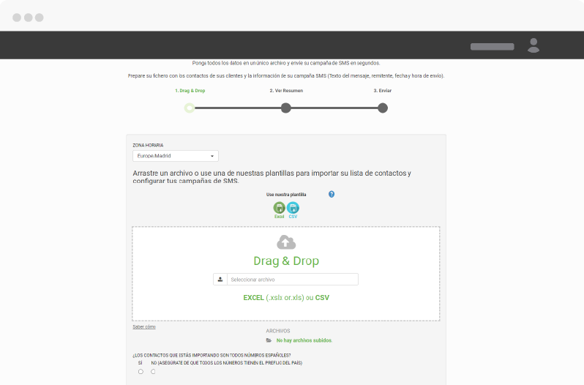Screen dimensions: 584x385
Task: Open the user profile avatar icon
Action: (x=534, y=45)
